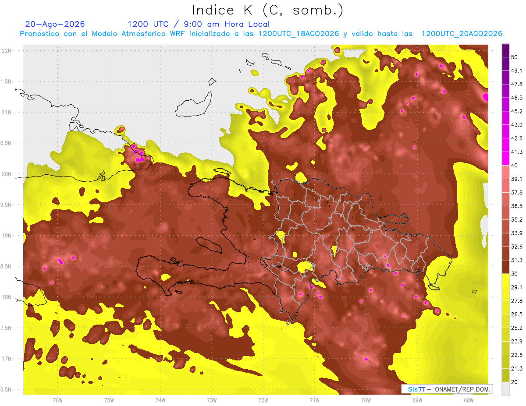The width and height of the screenshot is (526, 406).
Task: Click the colorbar value '29.1'
Action: (x=517, y=287)
